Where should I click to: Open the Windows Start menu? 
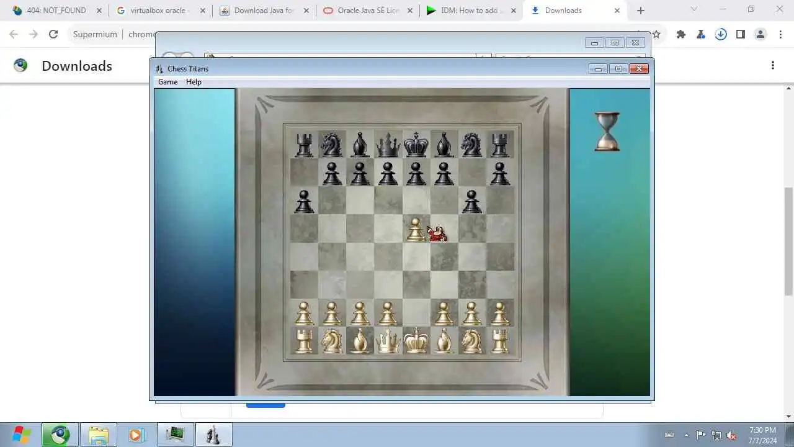pos(20,435)
